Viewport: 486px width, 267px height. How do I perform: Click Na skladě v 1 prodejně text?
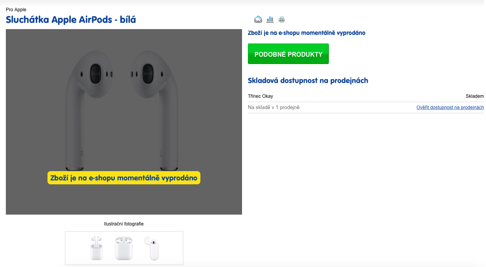click(274, 107)
